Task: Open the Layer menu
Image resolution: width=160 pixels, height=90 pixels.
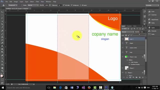Action: coord(21,2)
